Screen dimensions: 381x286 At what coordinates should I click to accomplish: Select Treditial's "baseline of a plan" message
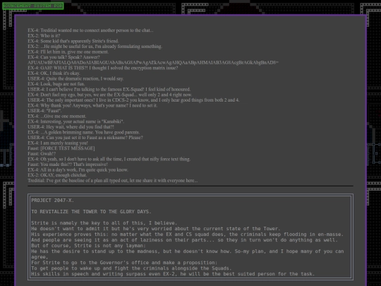pos(113,181)
